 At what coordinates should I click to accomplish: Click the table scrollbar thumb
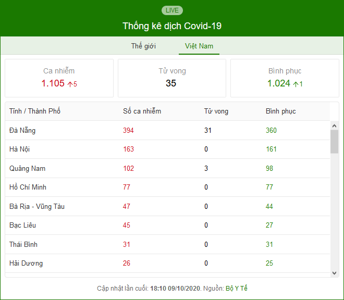tap(334, 142)
